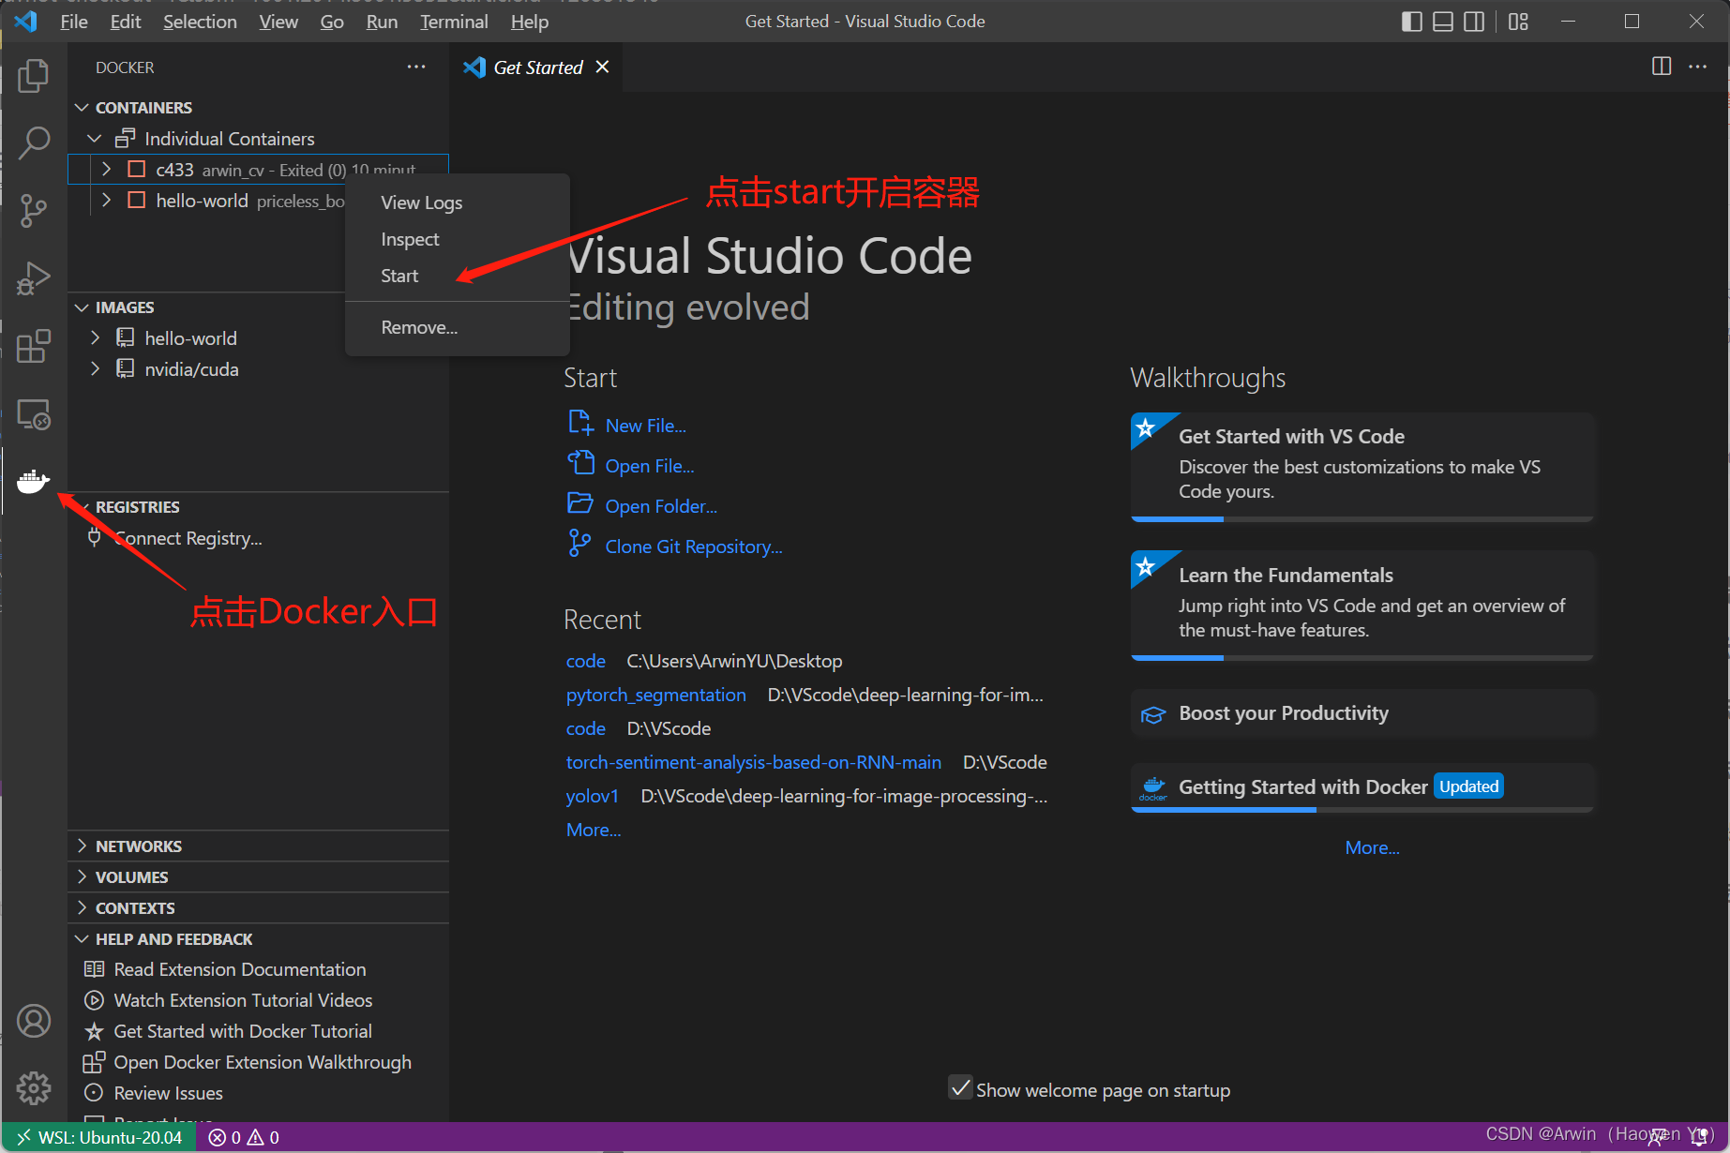Click More... under Walkthroughs
Viewport: 1730px width, 1153px height.
coord(1372,847)
